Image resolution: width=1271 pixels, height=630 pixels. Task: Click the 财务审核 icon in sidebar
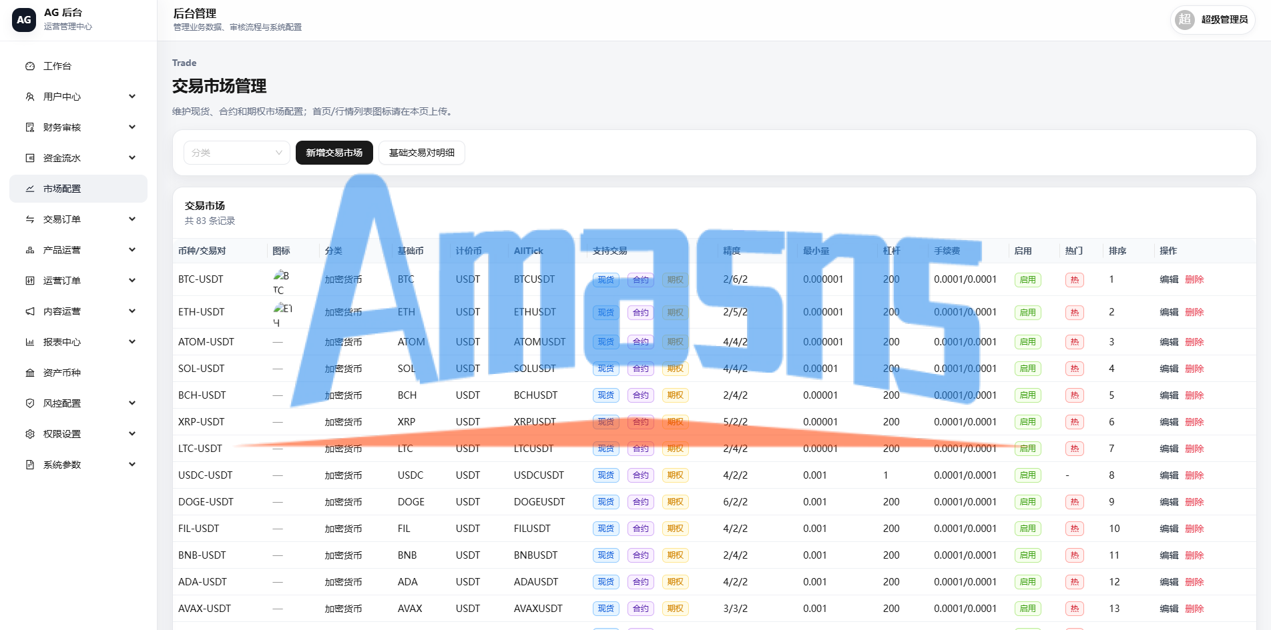[x=30, y=127]
